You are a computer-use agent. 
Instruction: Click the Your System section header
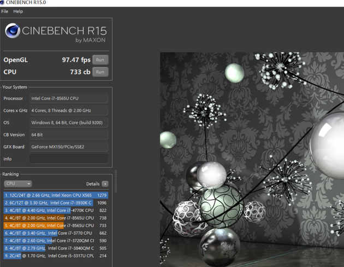click(x=15, y=87)
